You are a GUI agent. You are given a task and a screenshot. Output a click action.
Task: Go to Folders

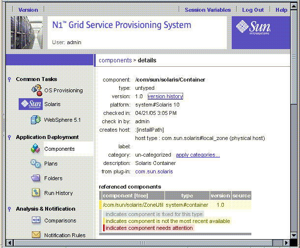pyautogui.click(x=54, y=178)
